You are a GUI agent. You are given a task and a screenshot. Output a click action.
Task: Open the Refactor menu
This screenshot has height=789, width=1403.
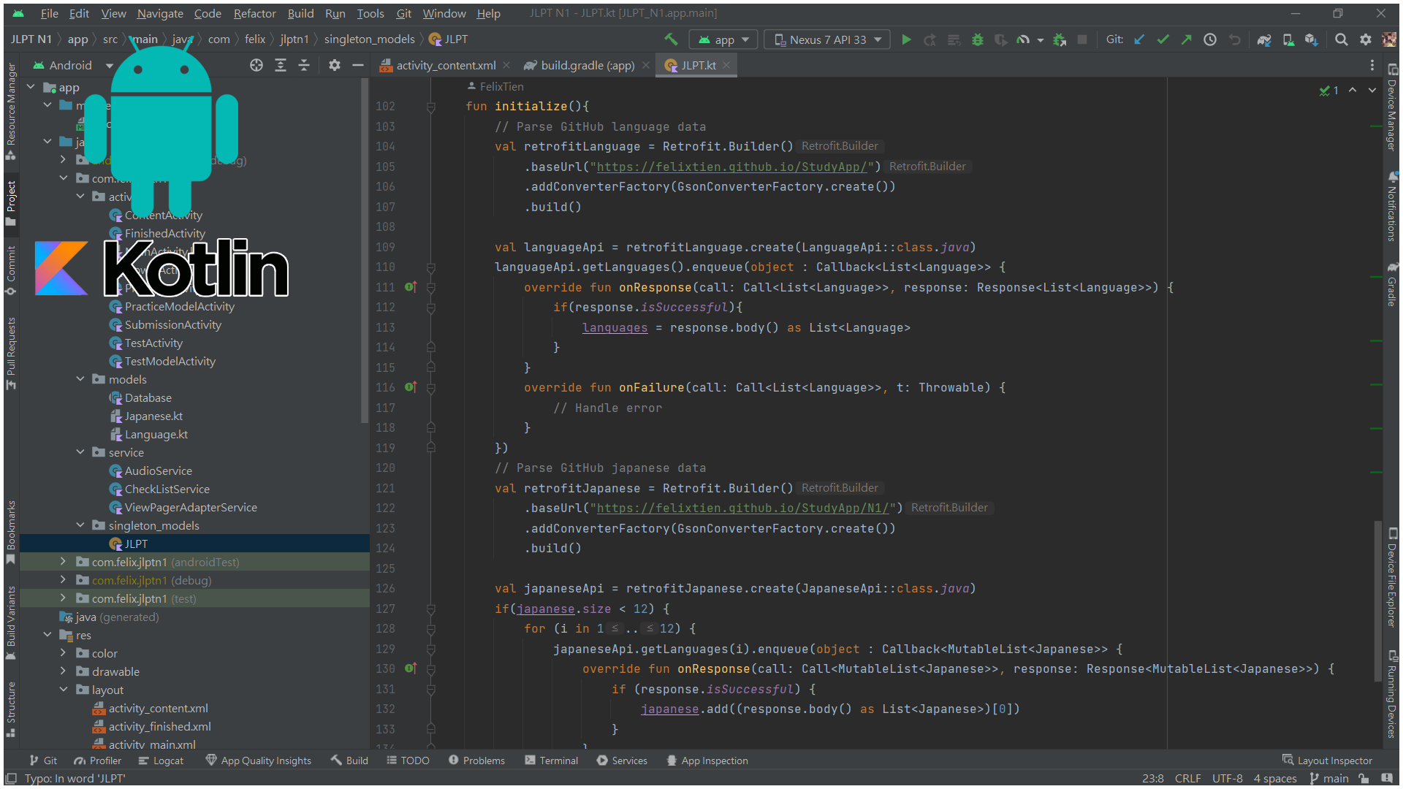(254, 13)
